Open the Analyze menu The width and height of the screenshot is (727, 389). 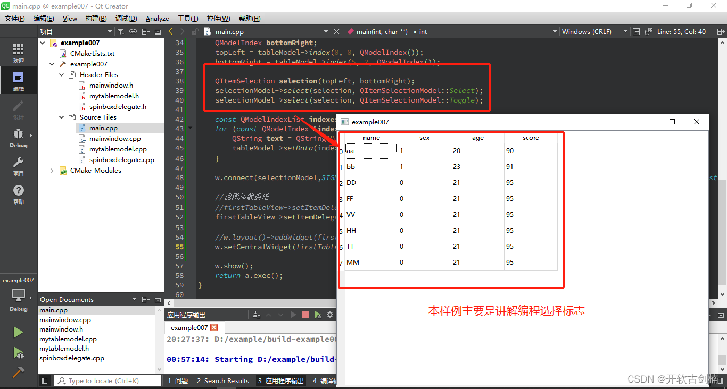pyautogui.click(x=158, y=19)
